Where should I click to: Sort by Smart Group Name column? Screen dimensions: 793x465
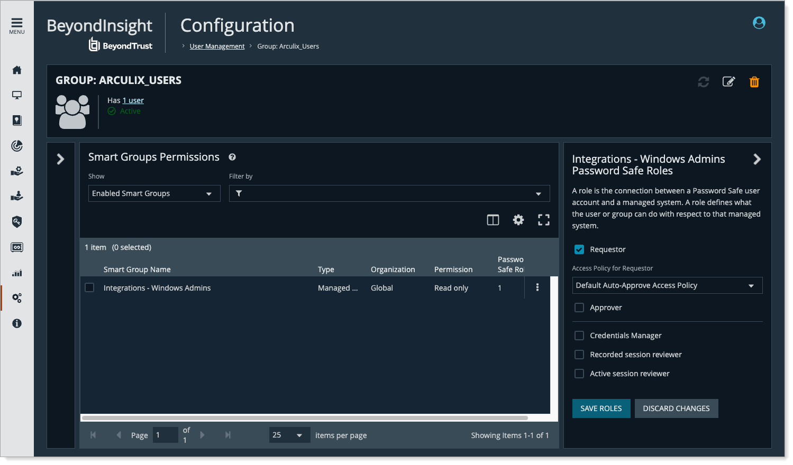pyautogui.click(x=137, y=269)
